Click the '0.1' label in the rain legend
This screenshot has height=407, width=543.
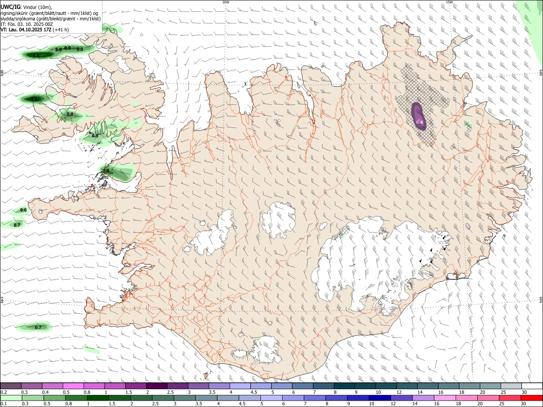click(x=3, y=404)
